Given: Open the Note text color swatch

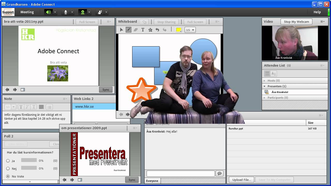Looking at the screenshot, I should coord(41,107).
